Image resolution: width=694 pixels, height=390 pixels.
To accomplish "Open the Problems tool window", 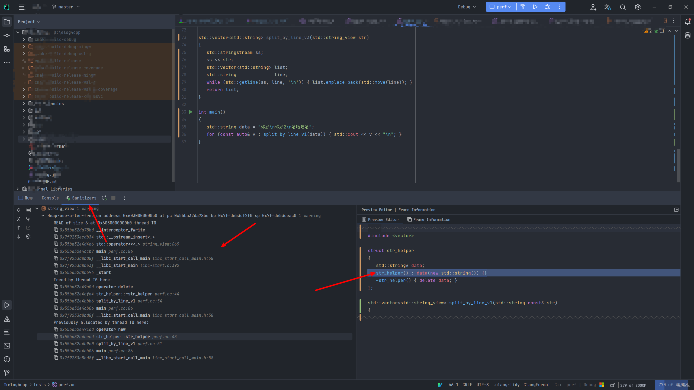I will (7, 359).
